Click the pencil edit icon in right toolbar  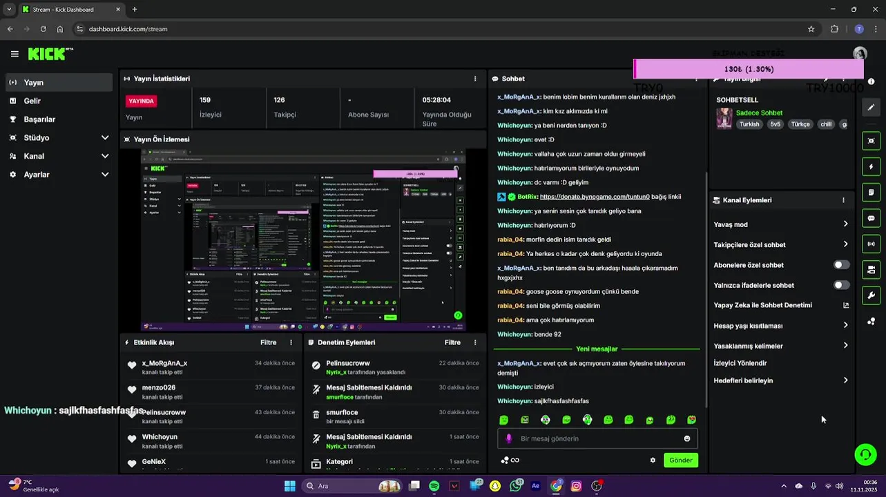click(x=871, y=108)
